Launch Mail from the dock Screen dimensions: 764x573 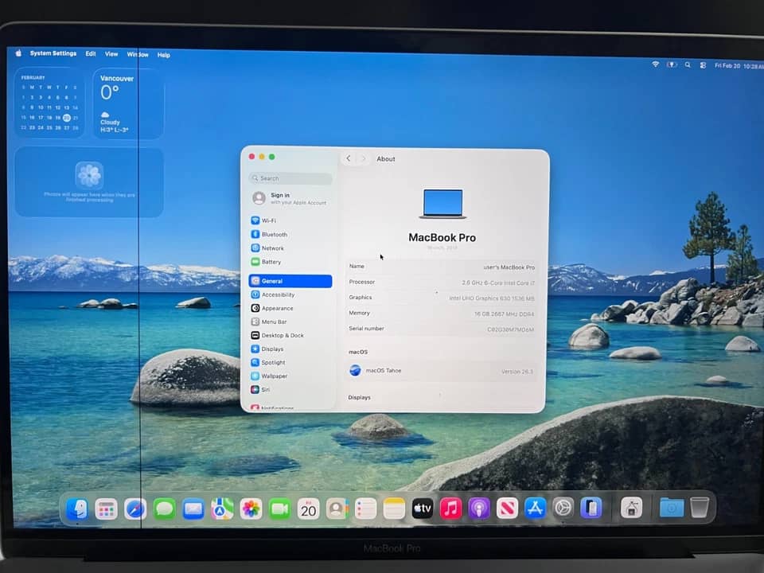(x=193, y=509)
